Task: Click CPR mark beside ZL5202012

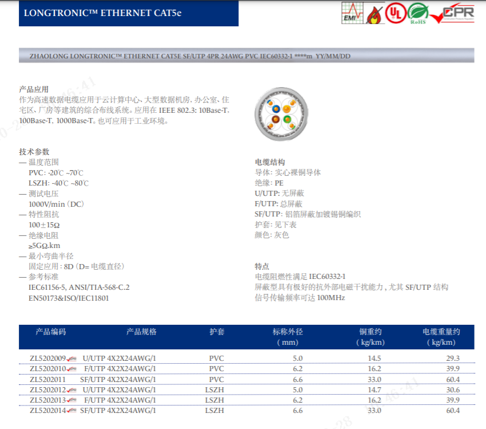Action: [x=71, y=390]
